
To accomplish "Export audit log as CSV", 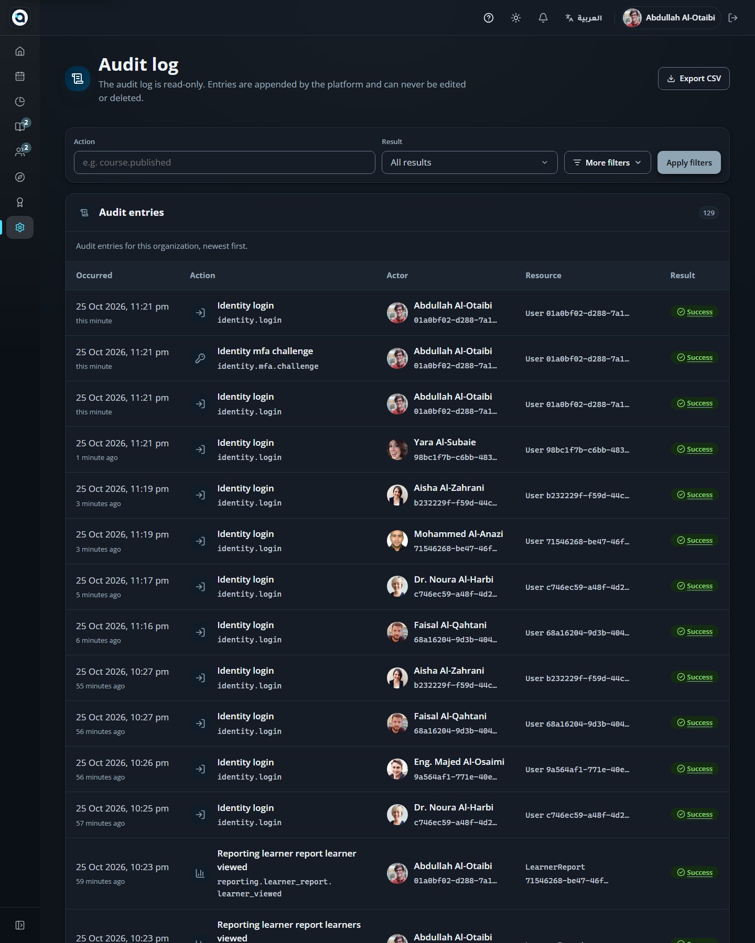I will (694, 79).
